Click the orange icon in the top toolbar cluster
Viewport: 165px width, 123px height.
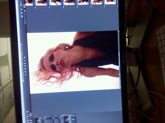[24, 7]
